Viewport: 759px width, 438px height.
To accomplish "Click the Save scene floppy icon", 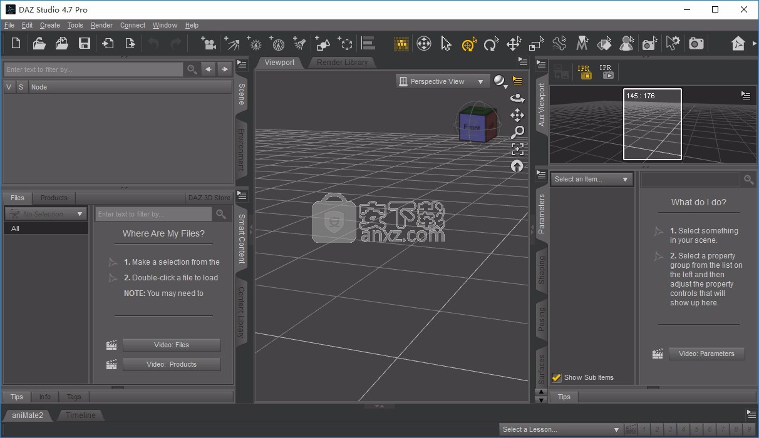I will 84,43.
